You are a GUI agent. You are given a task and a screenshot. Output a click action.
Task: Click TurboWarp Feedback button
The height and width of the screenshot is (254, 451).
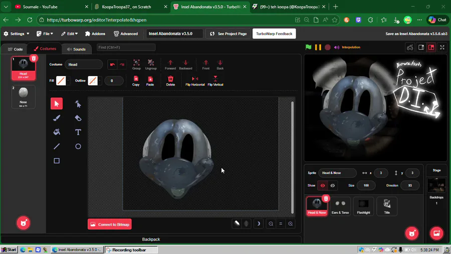click(274, 34)
